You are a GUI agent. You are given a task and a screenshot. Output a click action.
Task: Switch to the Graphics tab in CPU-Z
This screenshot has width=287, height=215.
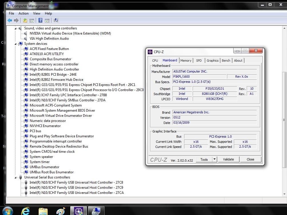(212, 61)
